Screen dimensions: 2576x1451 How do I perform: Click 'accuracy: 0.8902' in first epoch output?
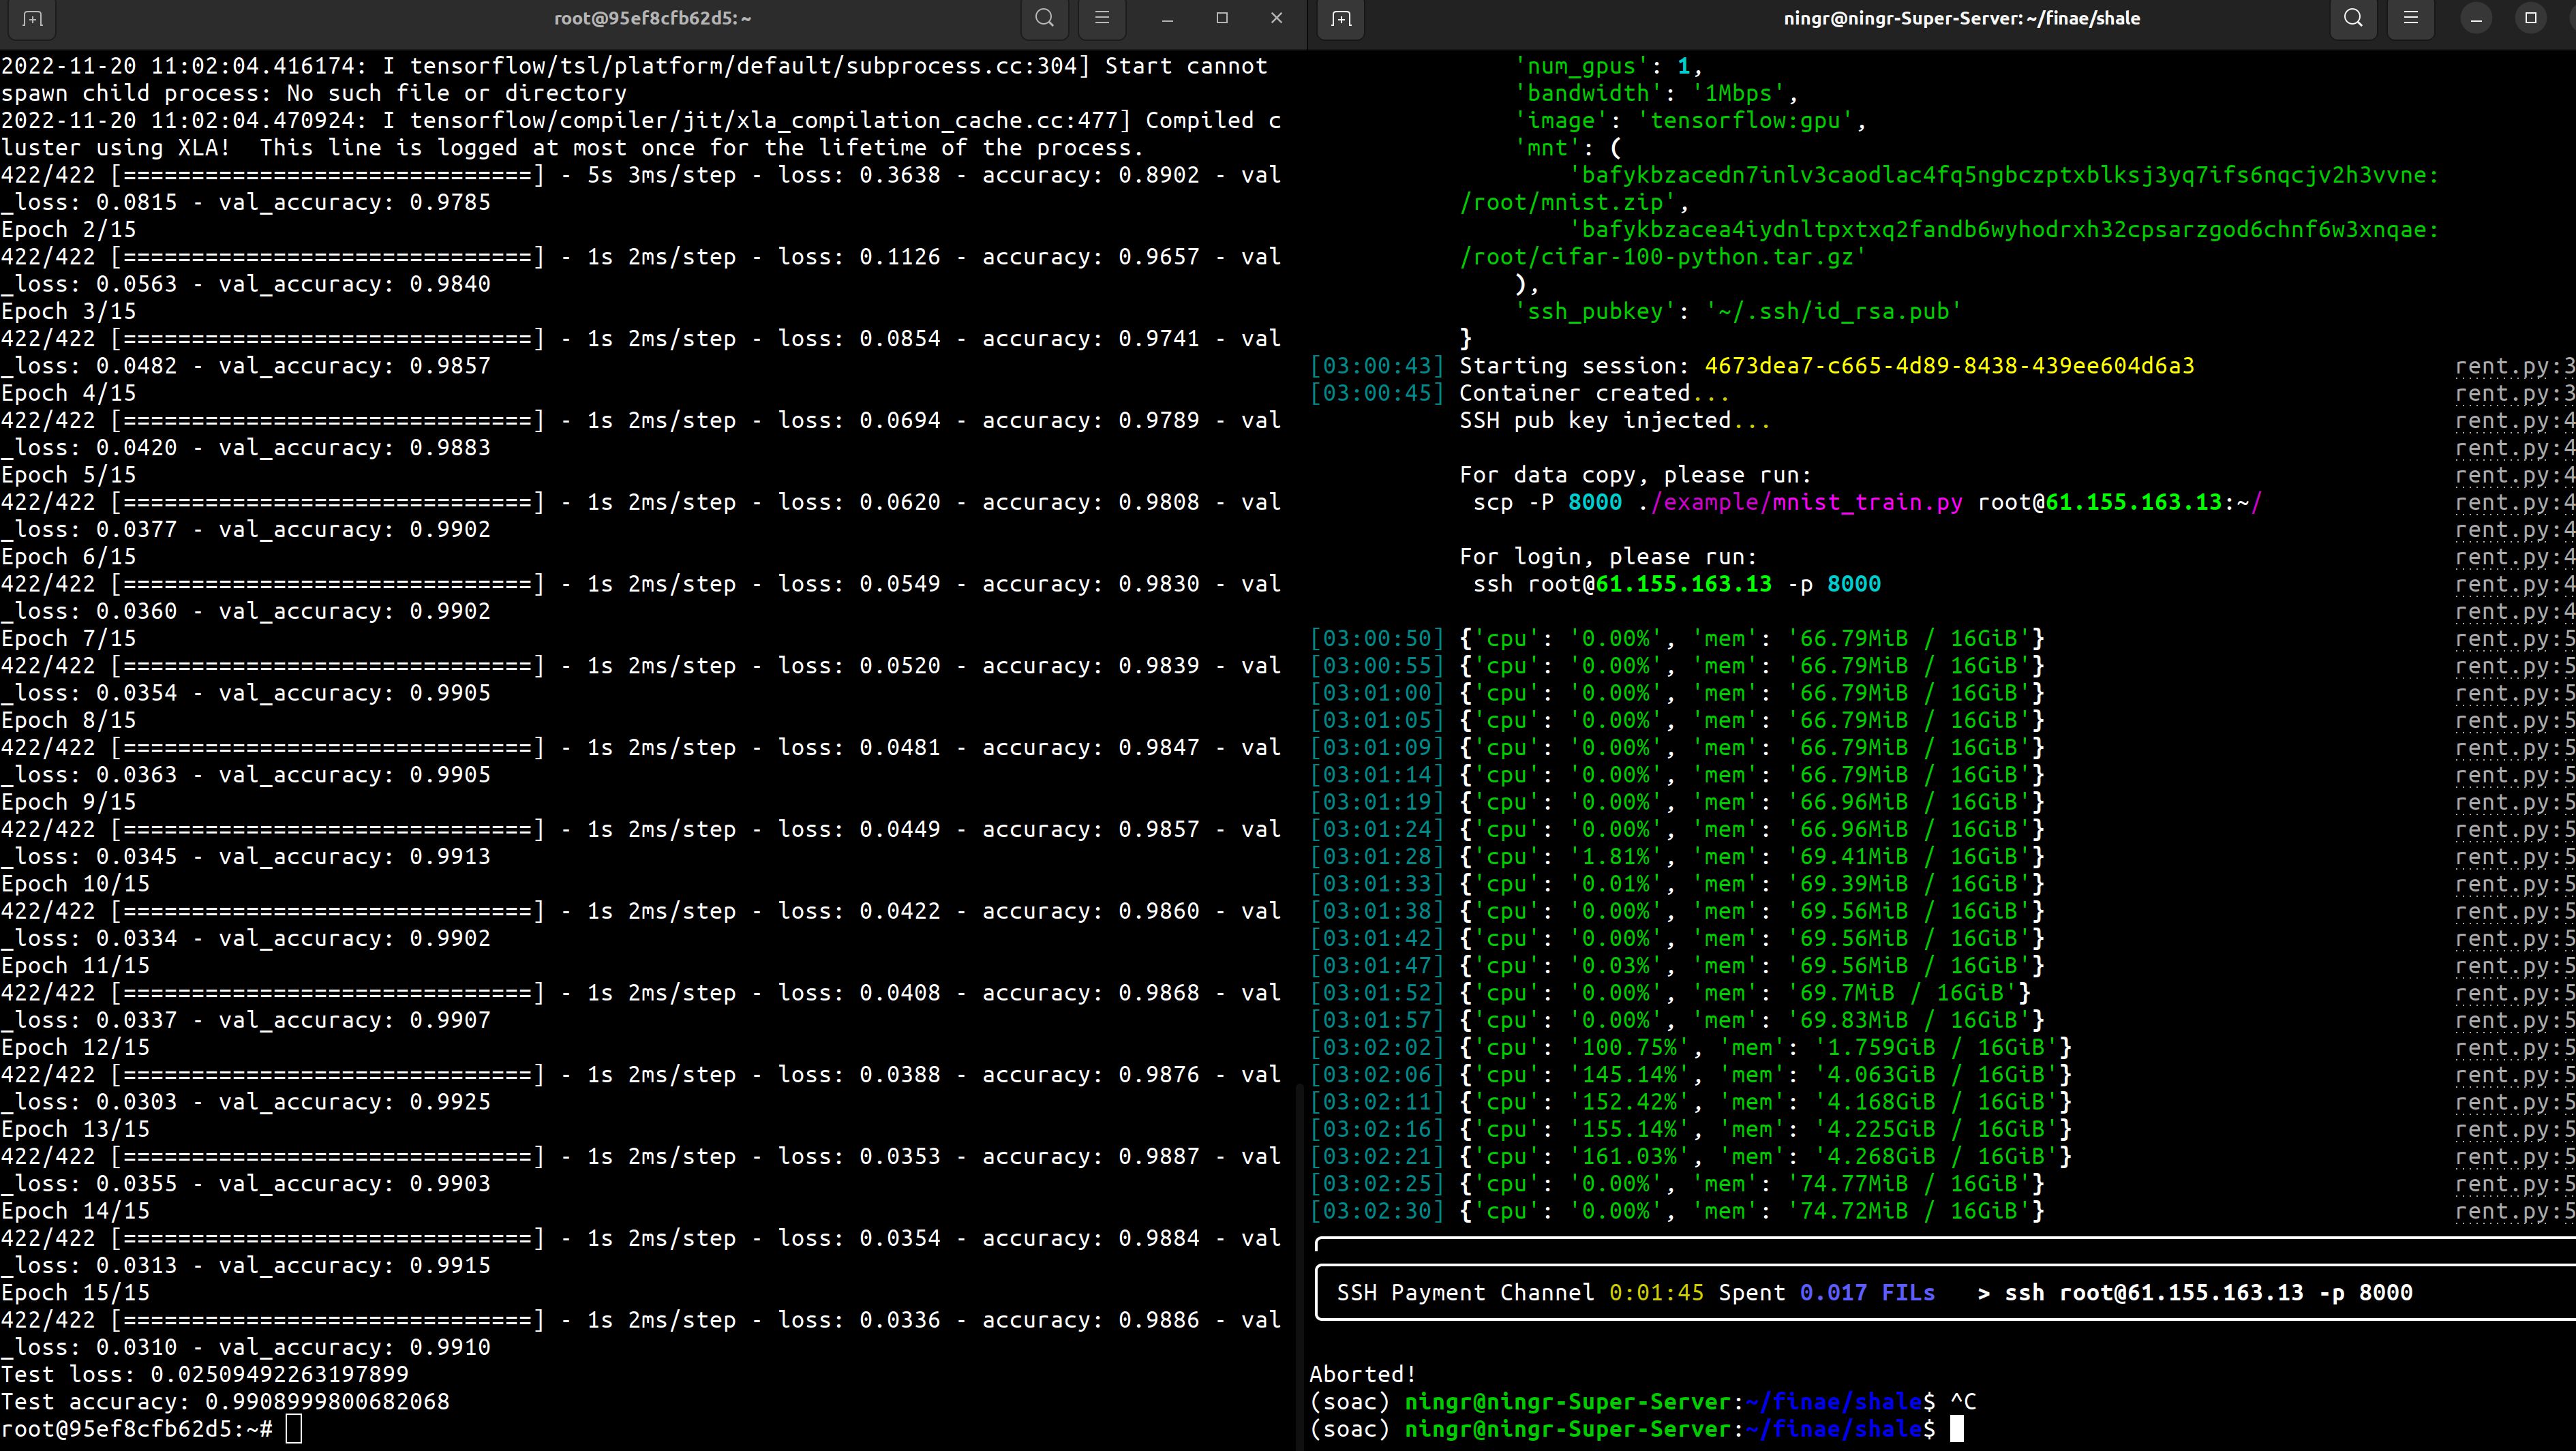tap(1090, 175)
